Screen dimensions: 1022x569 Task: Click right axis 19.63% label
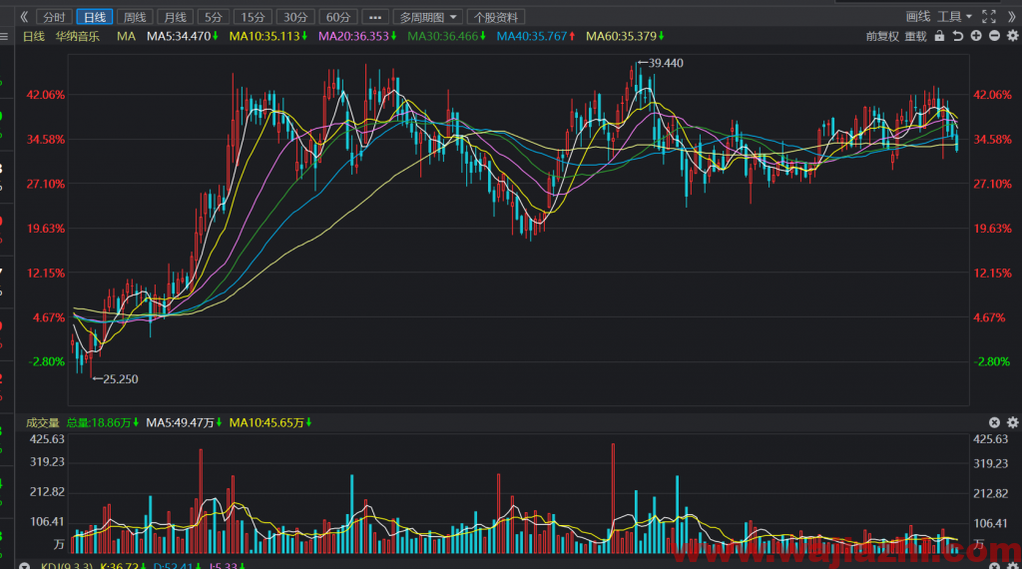pos(992,229)
